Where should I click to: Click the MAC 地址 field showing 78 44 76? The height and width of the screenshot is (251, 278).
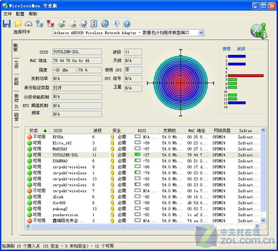[77, 61]
